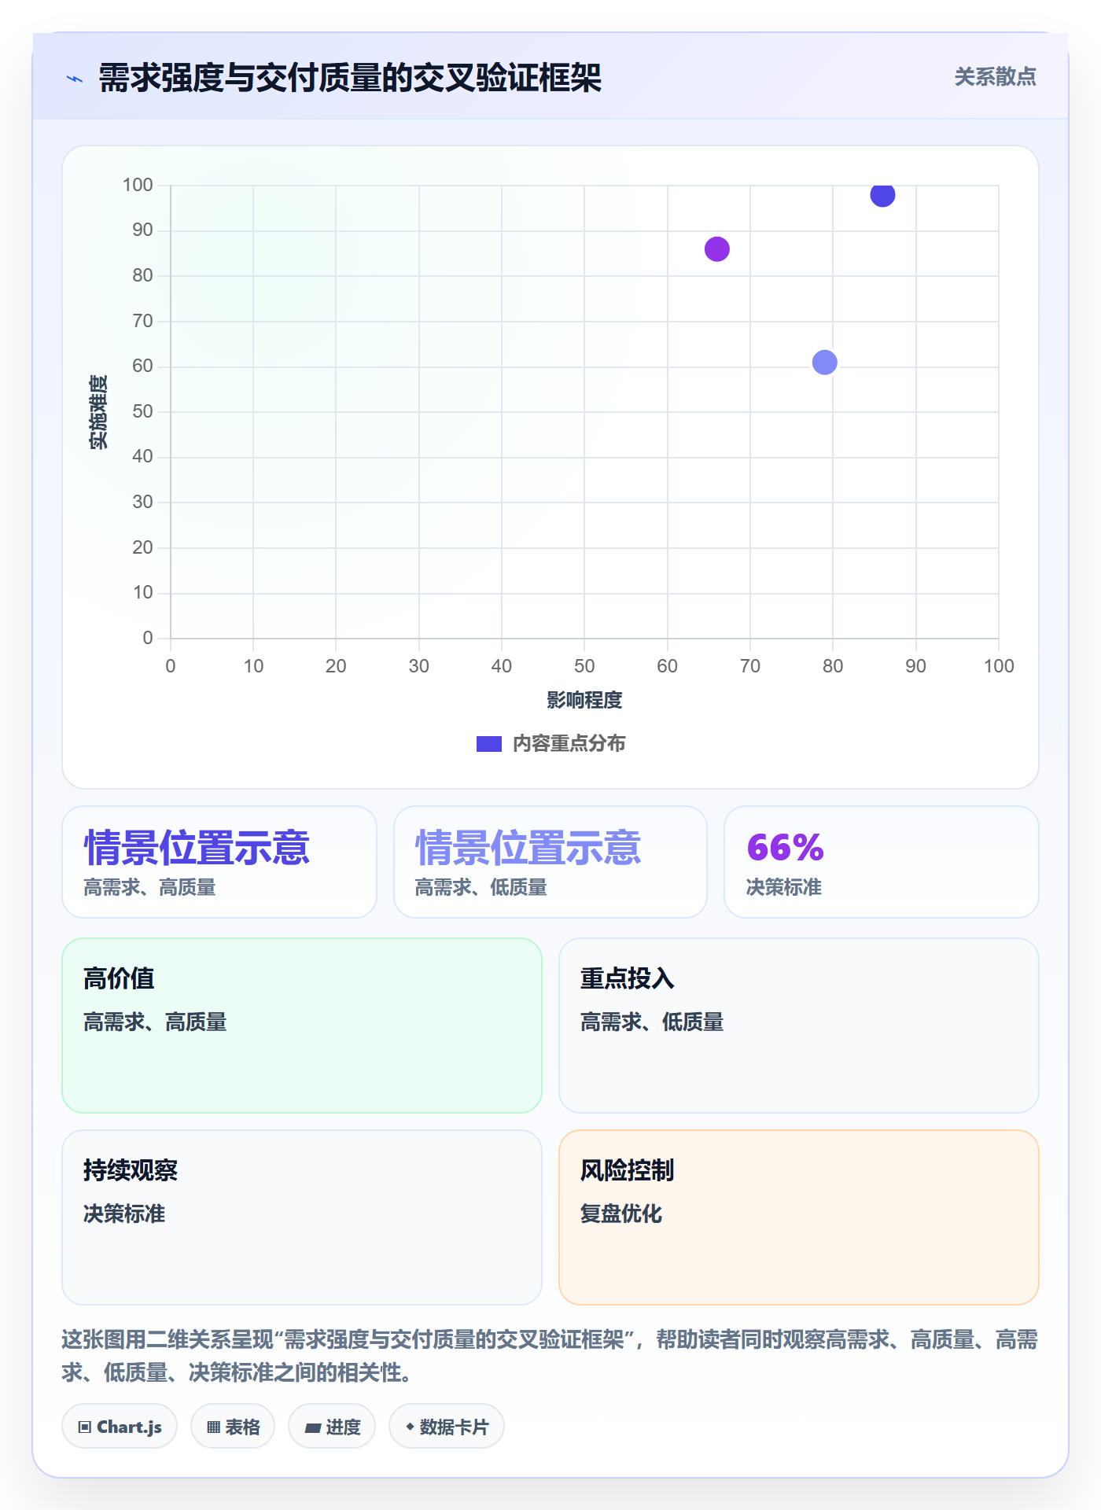Click the 表格 chip grid icon
The width and height of the screenshot is (1101, 1510).
pos(213,1427)
